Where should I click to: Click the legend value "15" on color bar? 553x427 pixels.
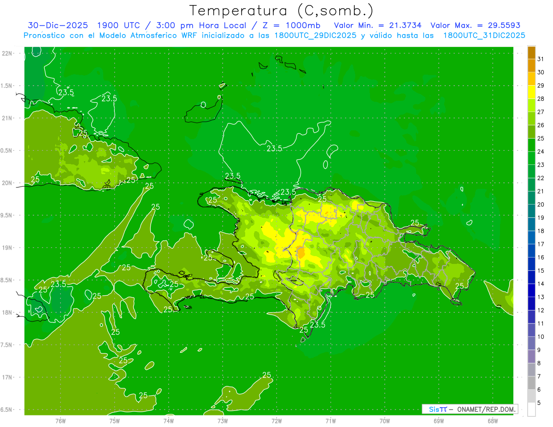[541, 271]
